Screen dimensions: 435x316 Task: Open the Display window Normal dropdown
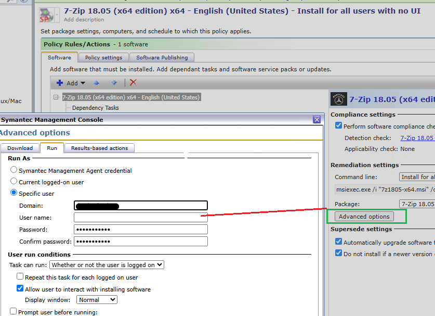[97, 300]
